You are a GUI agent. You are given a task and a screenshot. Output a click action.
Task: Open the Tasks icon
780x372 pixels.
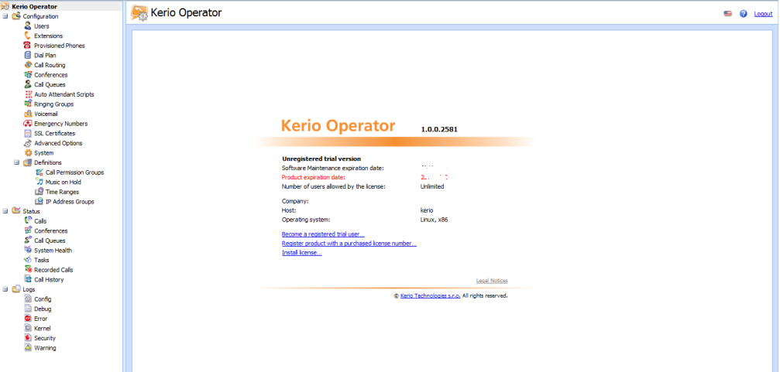[x=29, y=260]
